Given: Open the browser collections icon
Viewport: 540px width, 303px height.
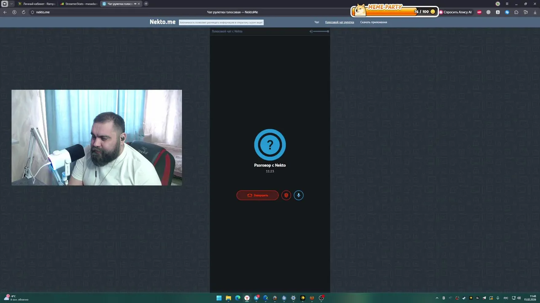Looking at the screenshot, I should click(526, 12).
